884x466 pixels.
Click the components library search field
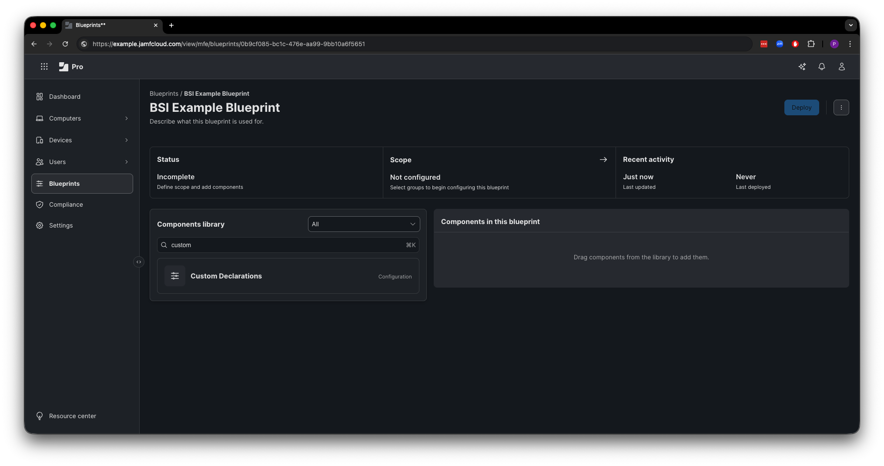tap(287, 245)
